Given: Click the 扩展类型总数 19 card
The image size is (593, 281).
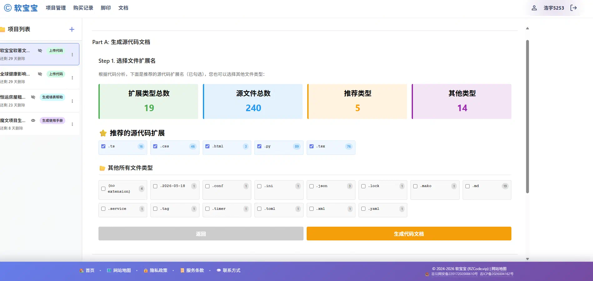Looking at the screenshot, I should [148, 101].
